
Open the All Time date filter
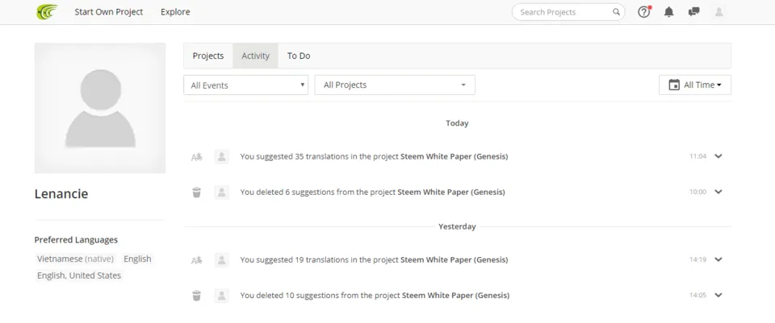[x=695, y=85]
